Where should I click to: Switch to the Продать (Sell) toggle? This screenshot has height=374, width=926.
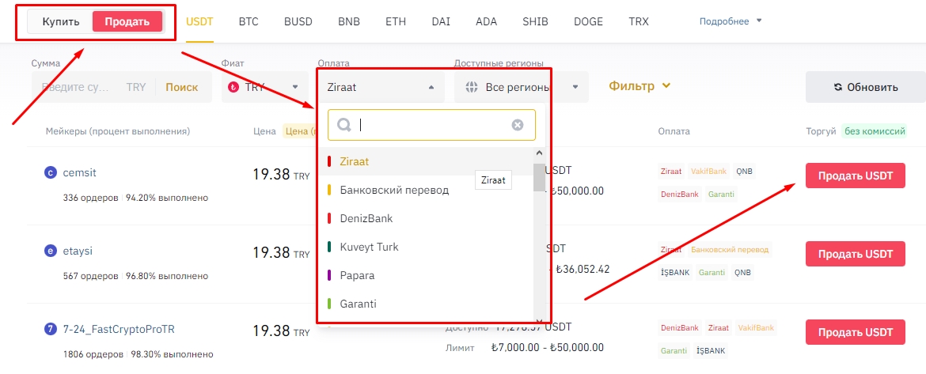click(x=127, y=21)
